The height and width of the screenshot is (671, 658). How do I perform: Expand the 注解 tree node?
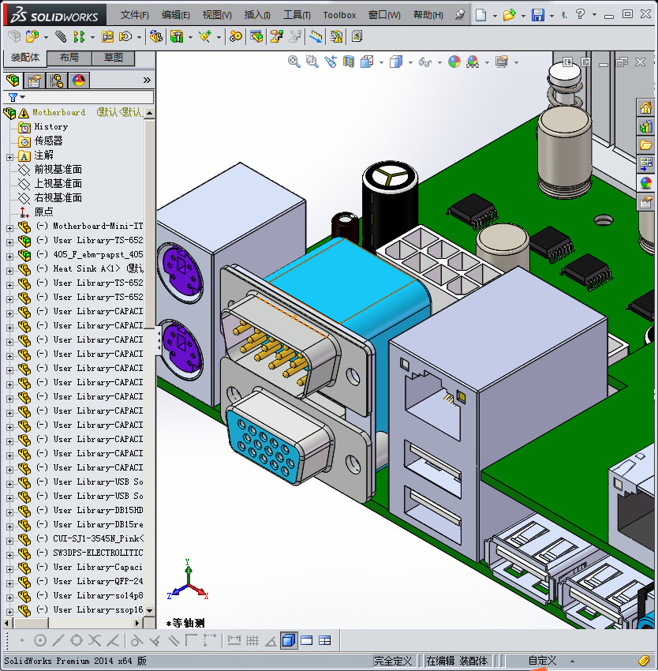pyautogui.click(x=9, y=157)
